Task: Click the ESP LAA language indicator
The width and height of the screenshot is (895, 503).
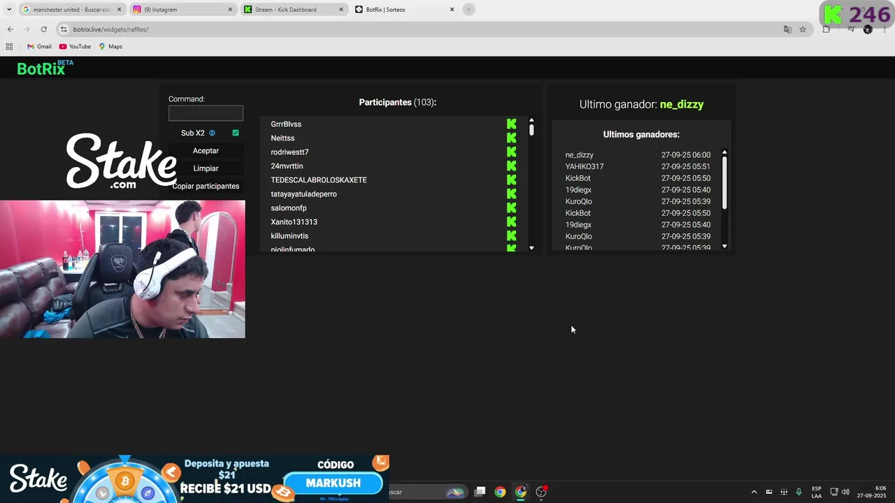Action: coord(817,492)
